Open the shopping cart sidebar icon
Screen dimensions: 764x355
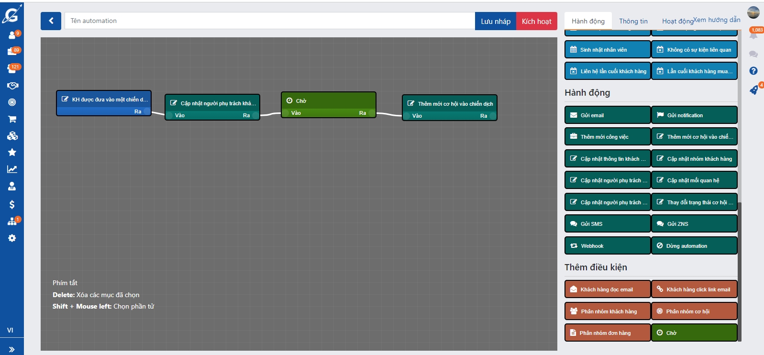click(x=12, y=119)
